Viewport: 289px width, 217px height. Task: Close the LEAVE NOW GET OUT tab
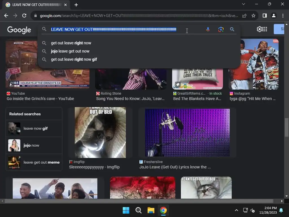coord(65,5)
